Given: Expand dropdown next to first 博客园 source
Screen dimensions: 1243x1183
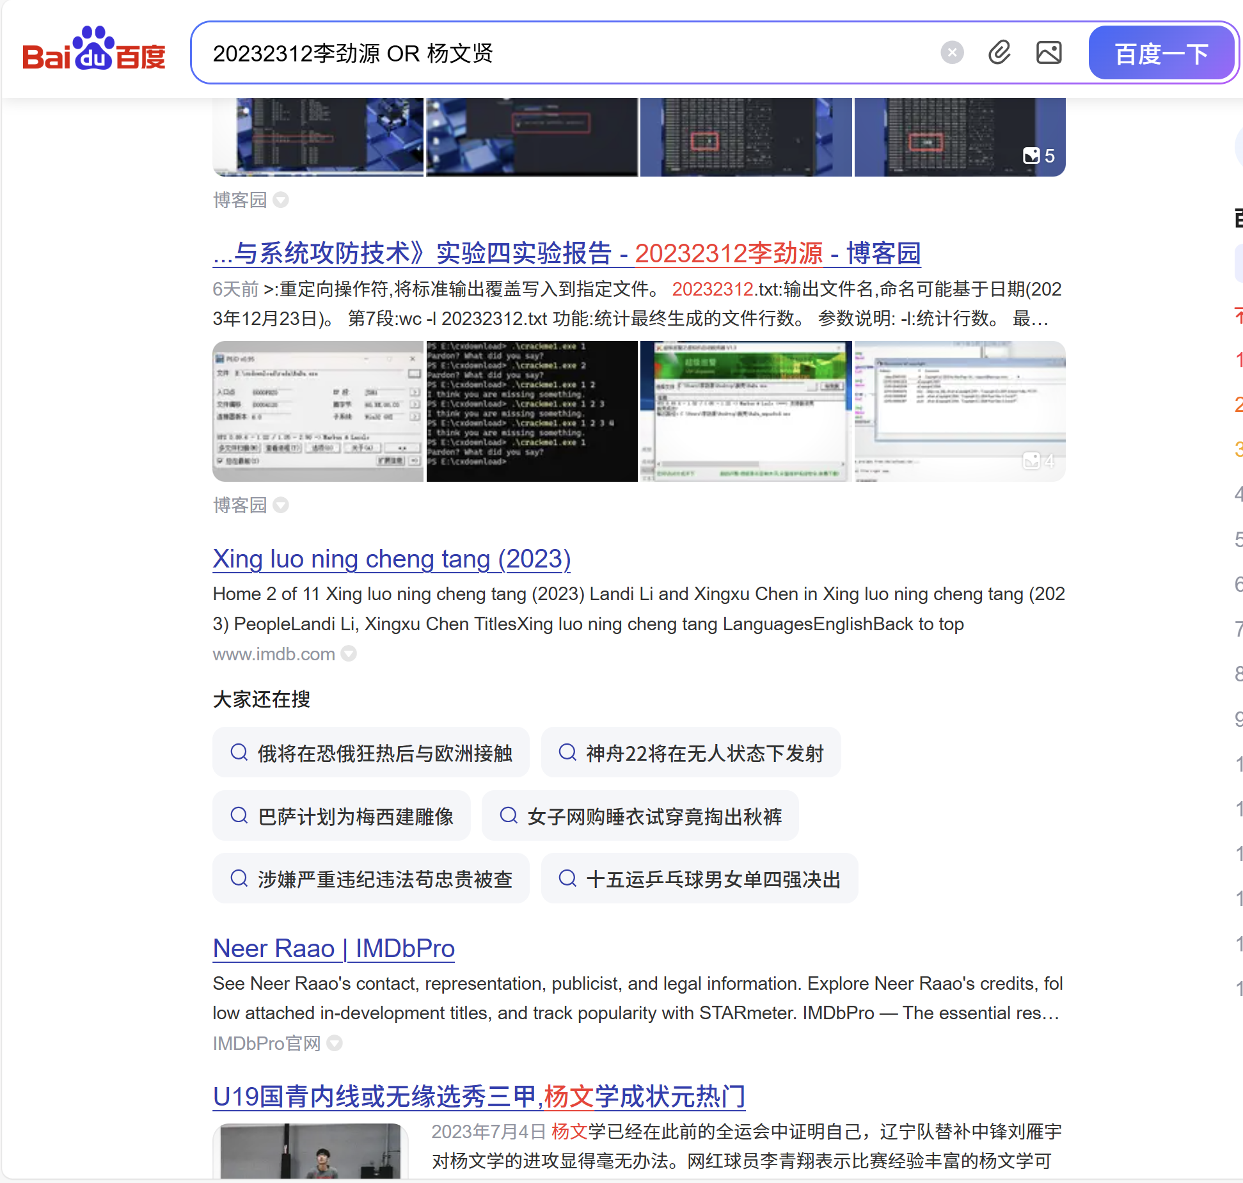Looking at the screenshot, I should pos(281,200).
